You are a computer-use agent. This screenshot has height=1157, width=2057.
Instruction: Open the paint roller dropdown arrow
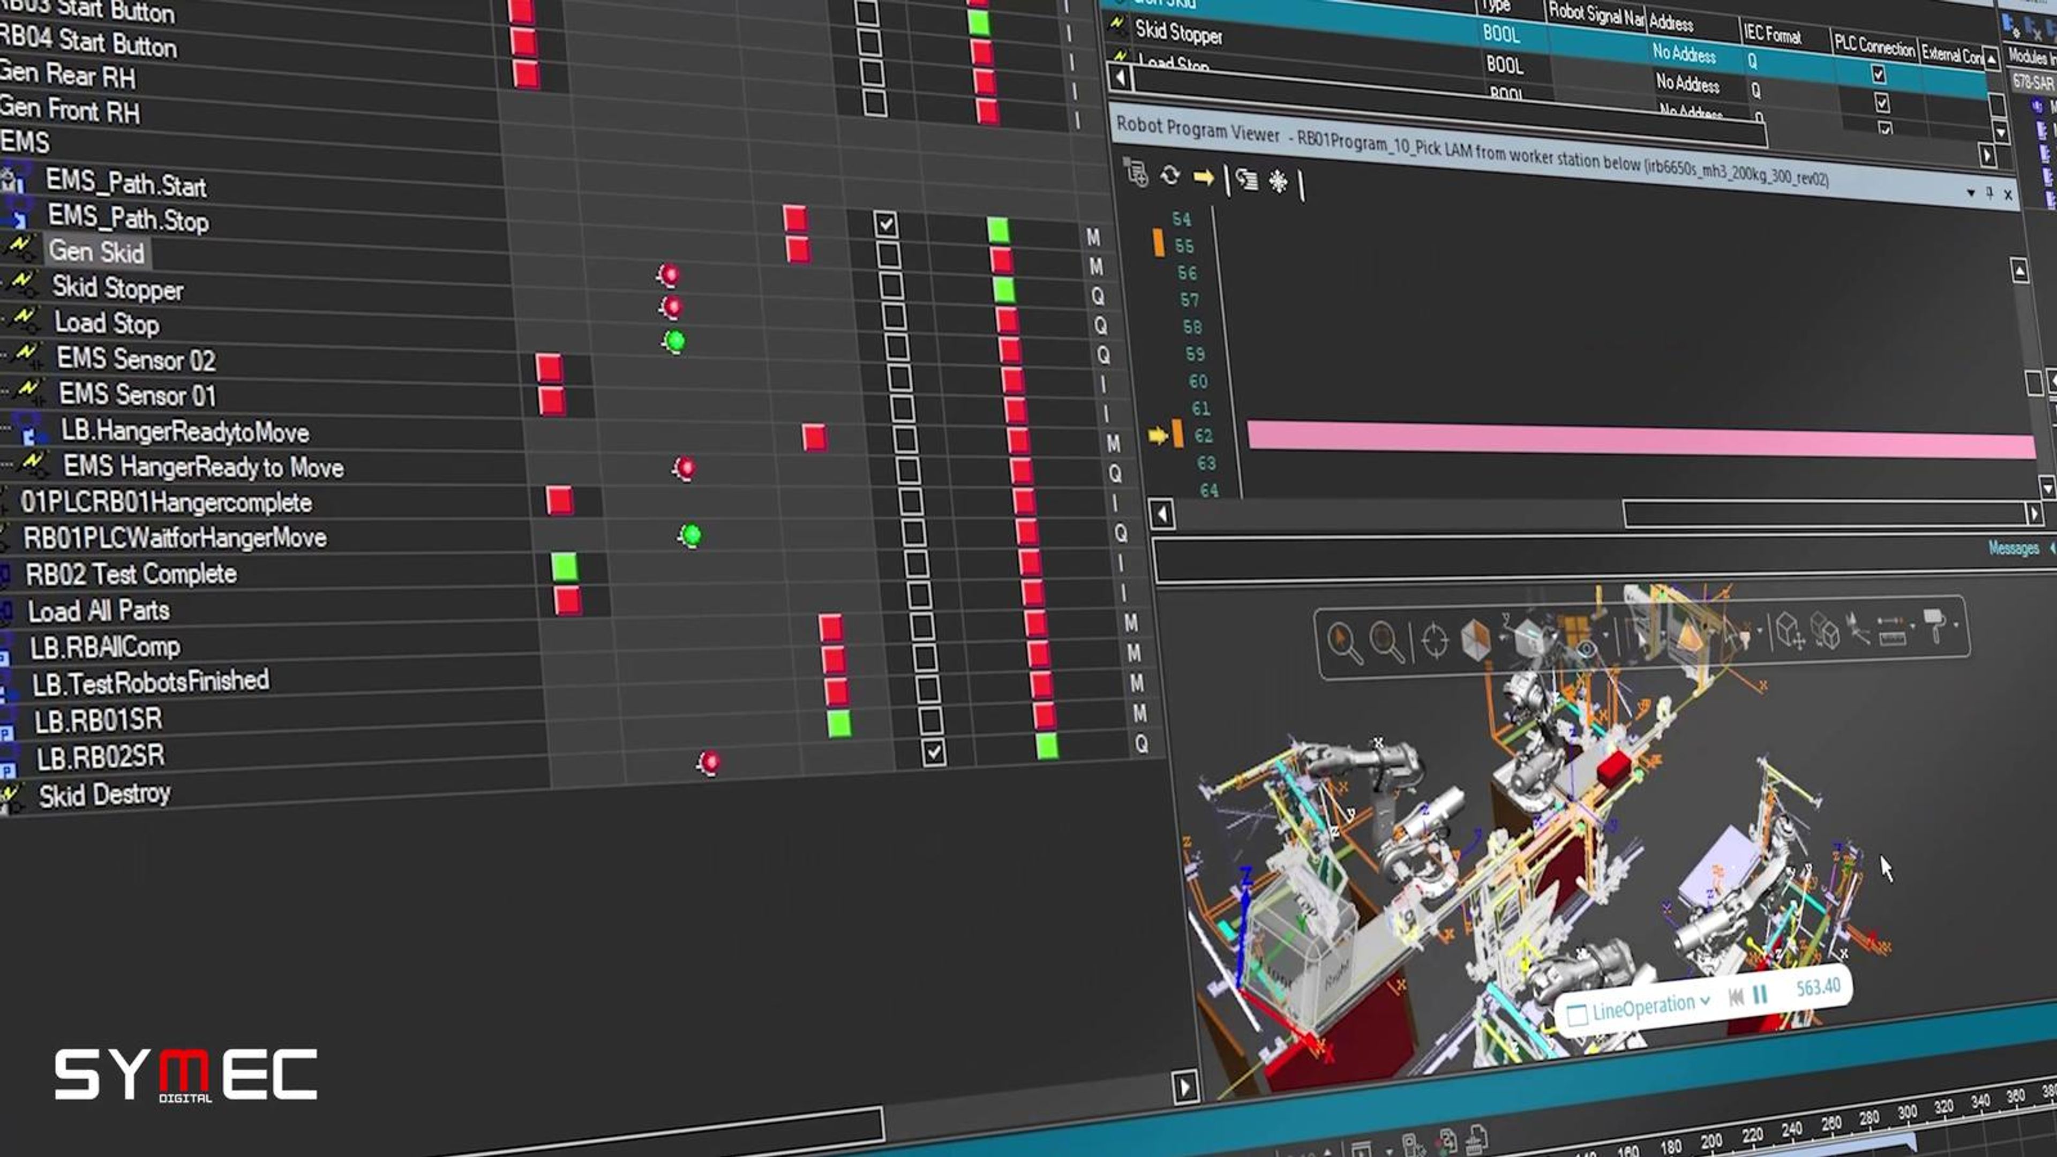tap(1956, 625)
